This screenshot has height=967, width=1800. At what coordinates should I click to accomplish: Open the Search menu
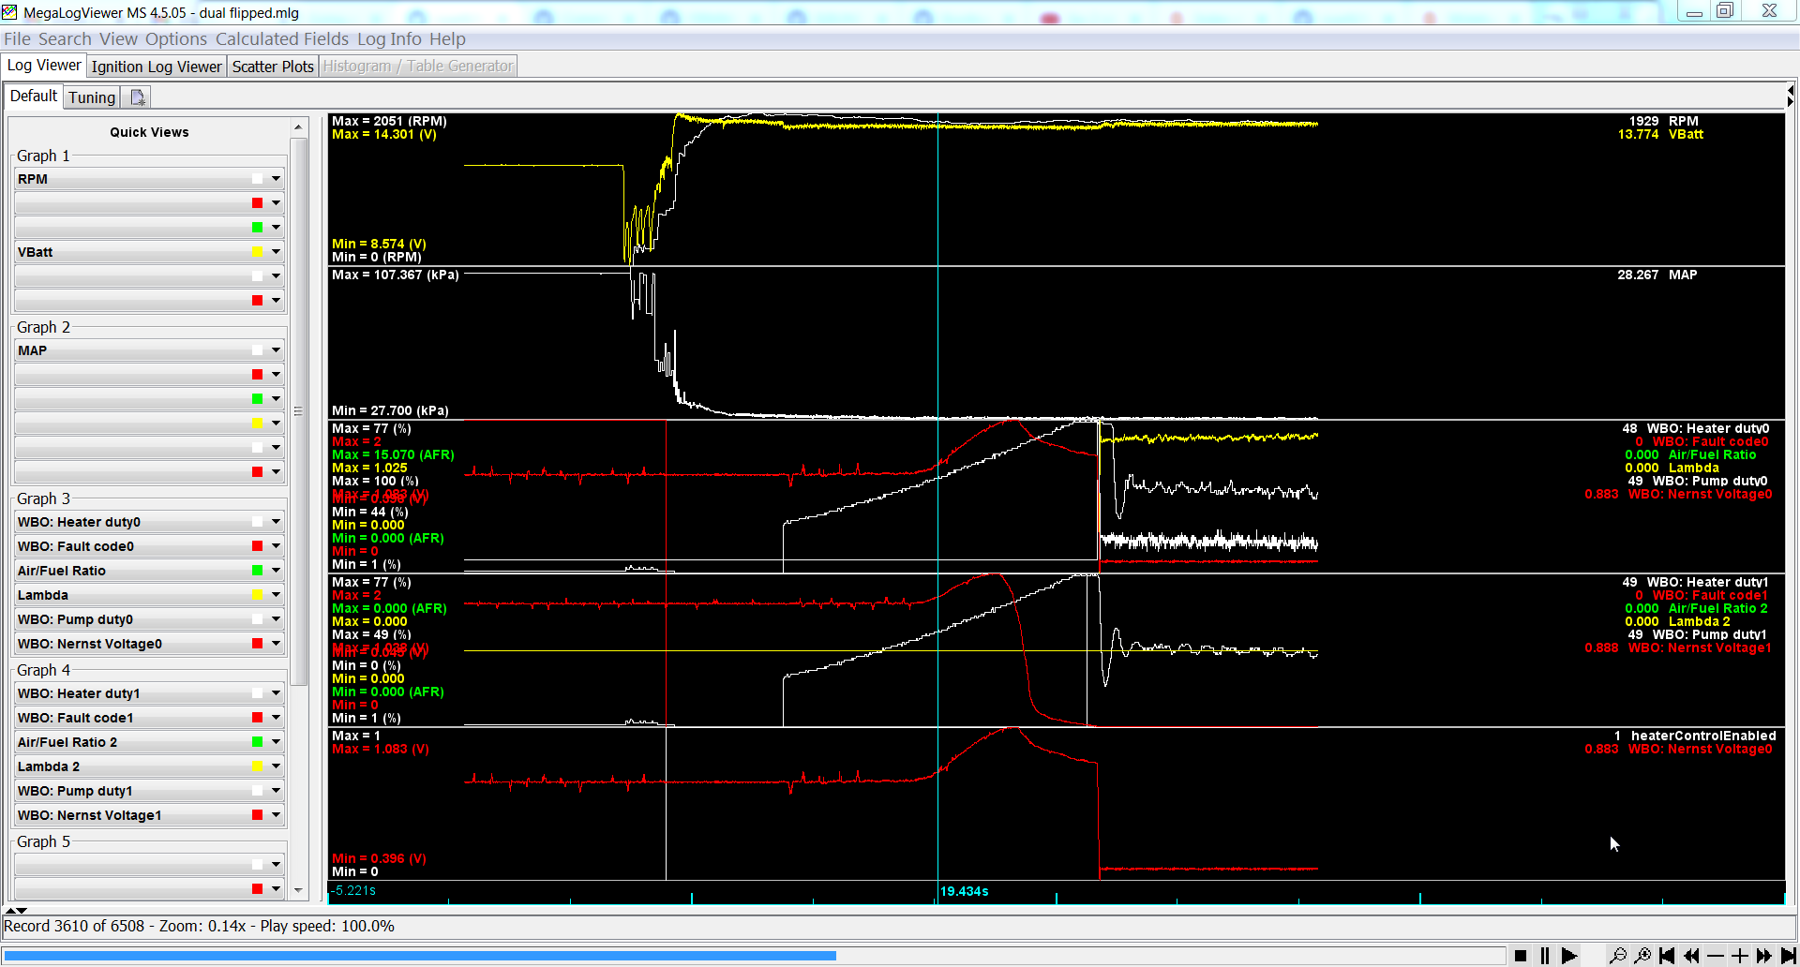(65, 39)
